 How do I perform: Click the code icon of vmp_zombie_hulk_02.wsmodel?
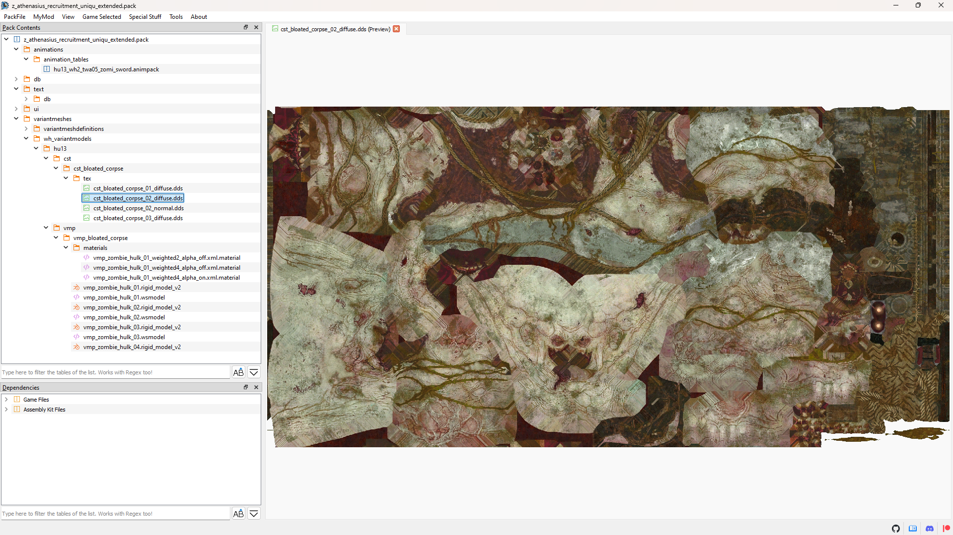[76, 317]
